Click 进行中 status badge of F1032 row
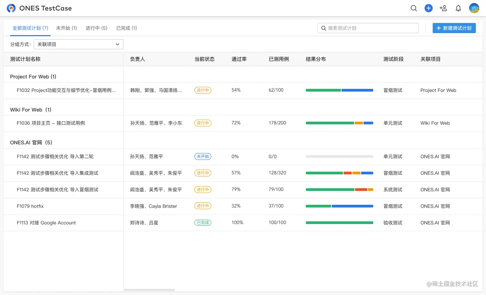This screenshot has height=295, width=486. point(203,90)
